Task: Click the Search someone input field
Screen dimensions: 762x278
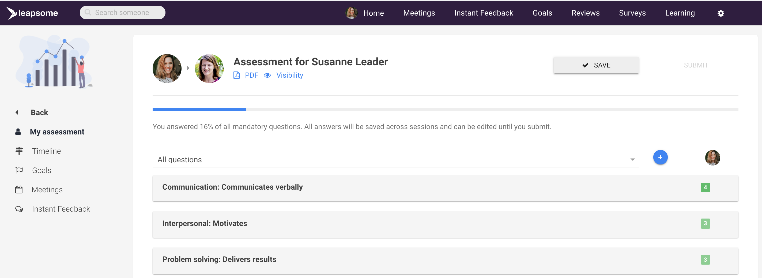Action: 122,12
